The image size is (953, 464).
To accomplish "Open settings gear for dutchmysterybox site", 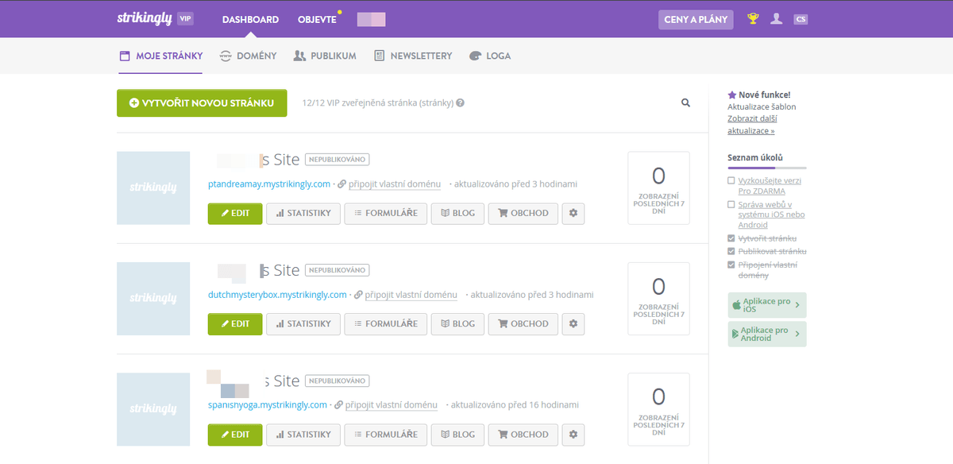I will click(573, 323).
